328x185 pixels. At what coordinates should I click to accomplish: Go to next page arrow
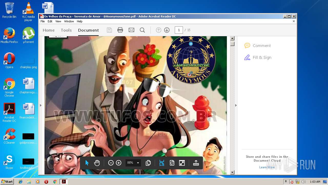tap(167, 30)
